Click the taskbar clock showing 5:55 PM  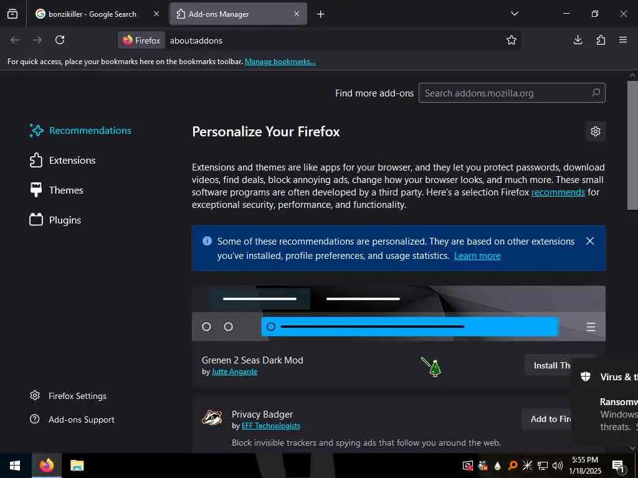[x=585, y=466]
